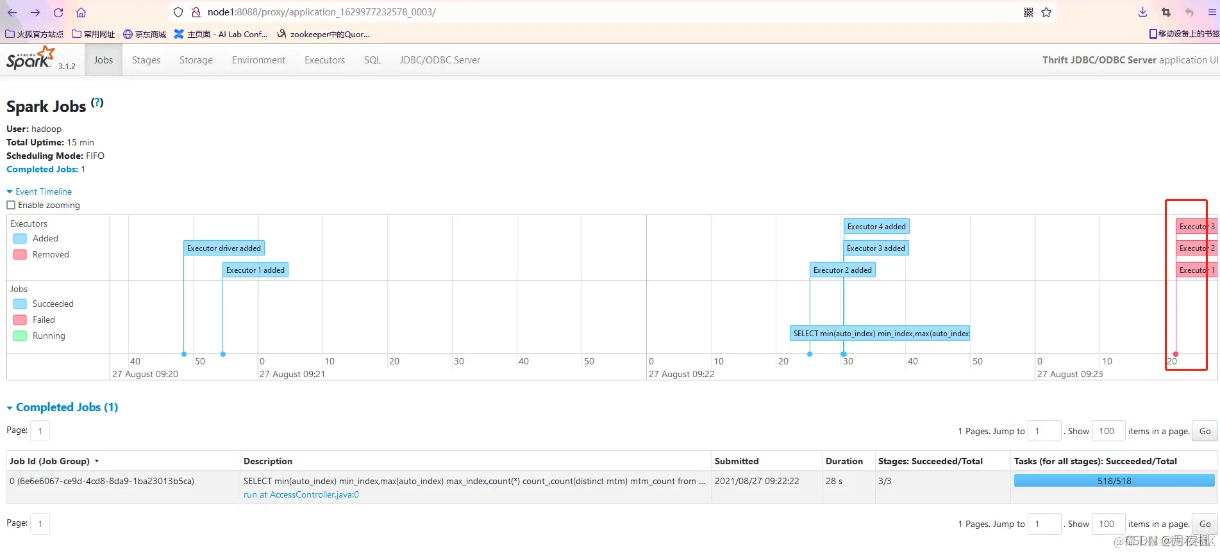The width and height of the screenshot is (1220, 552).
Task: Open the 京东商城 bookmark
Action: (x=145, y=34)
